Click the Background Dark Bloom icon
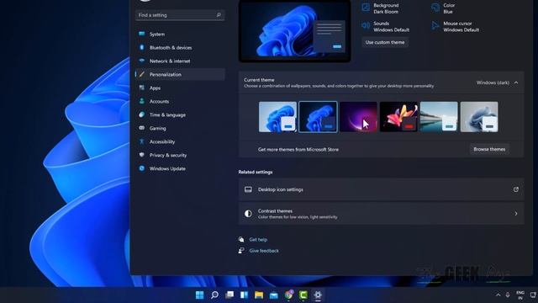 coord(366,8)
